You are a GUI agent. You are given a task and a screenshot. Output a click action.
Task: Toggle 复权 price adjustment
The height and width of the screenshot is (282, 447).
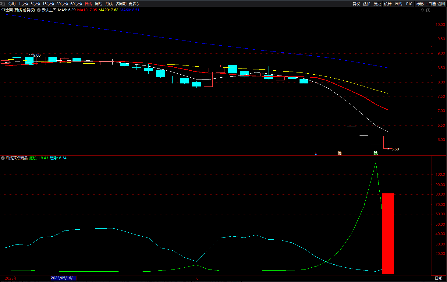pos(356,4)
